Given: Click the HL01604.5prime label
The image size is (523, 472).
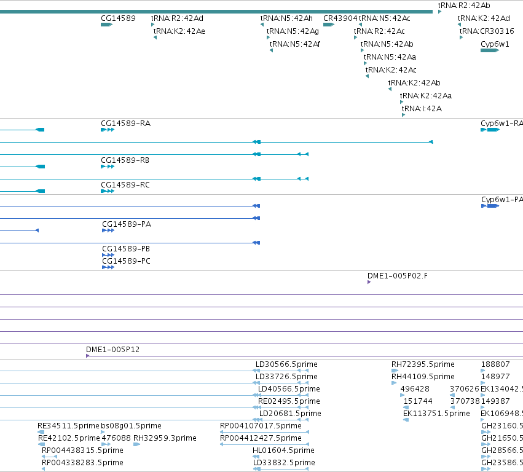Looking at the screenshot, I should pos(283,450).
